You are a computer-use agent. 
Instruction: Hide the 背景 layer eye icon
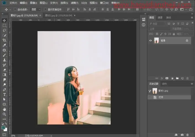click(150, 41)
